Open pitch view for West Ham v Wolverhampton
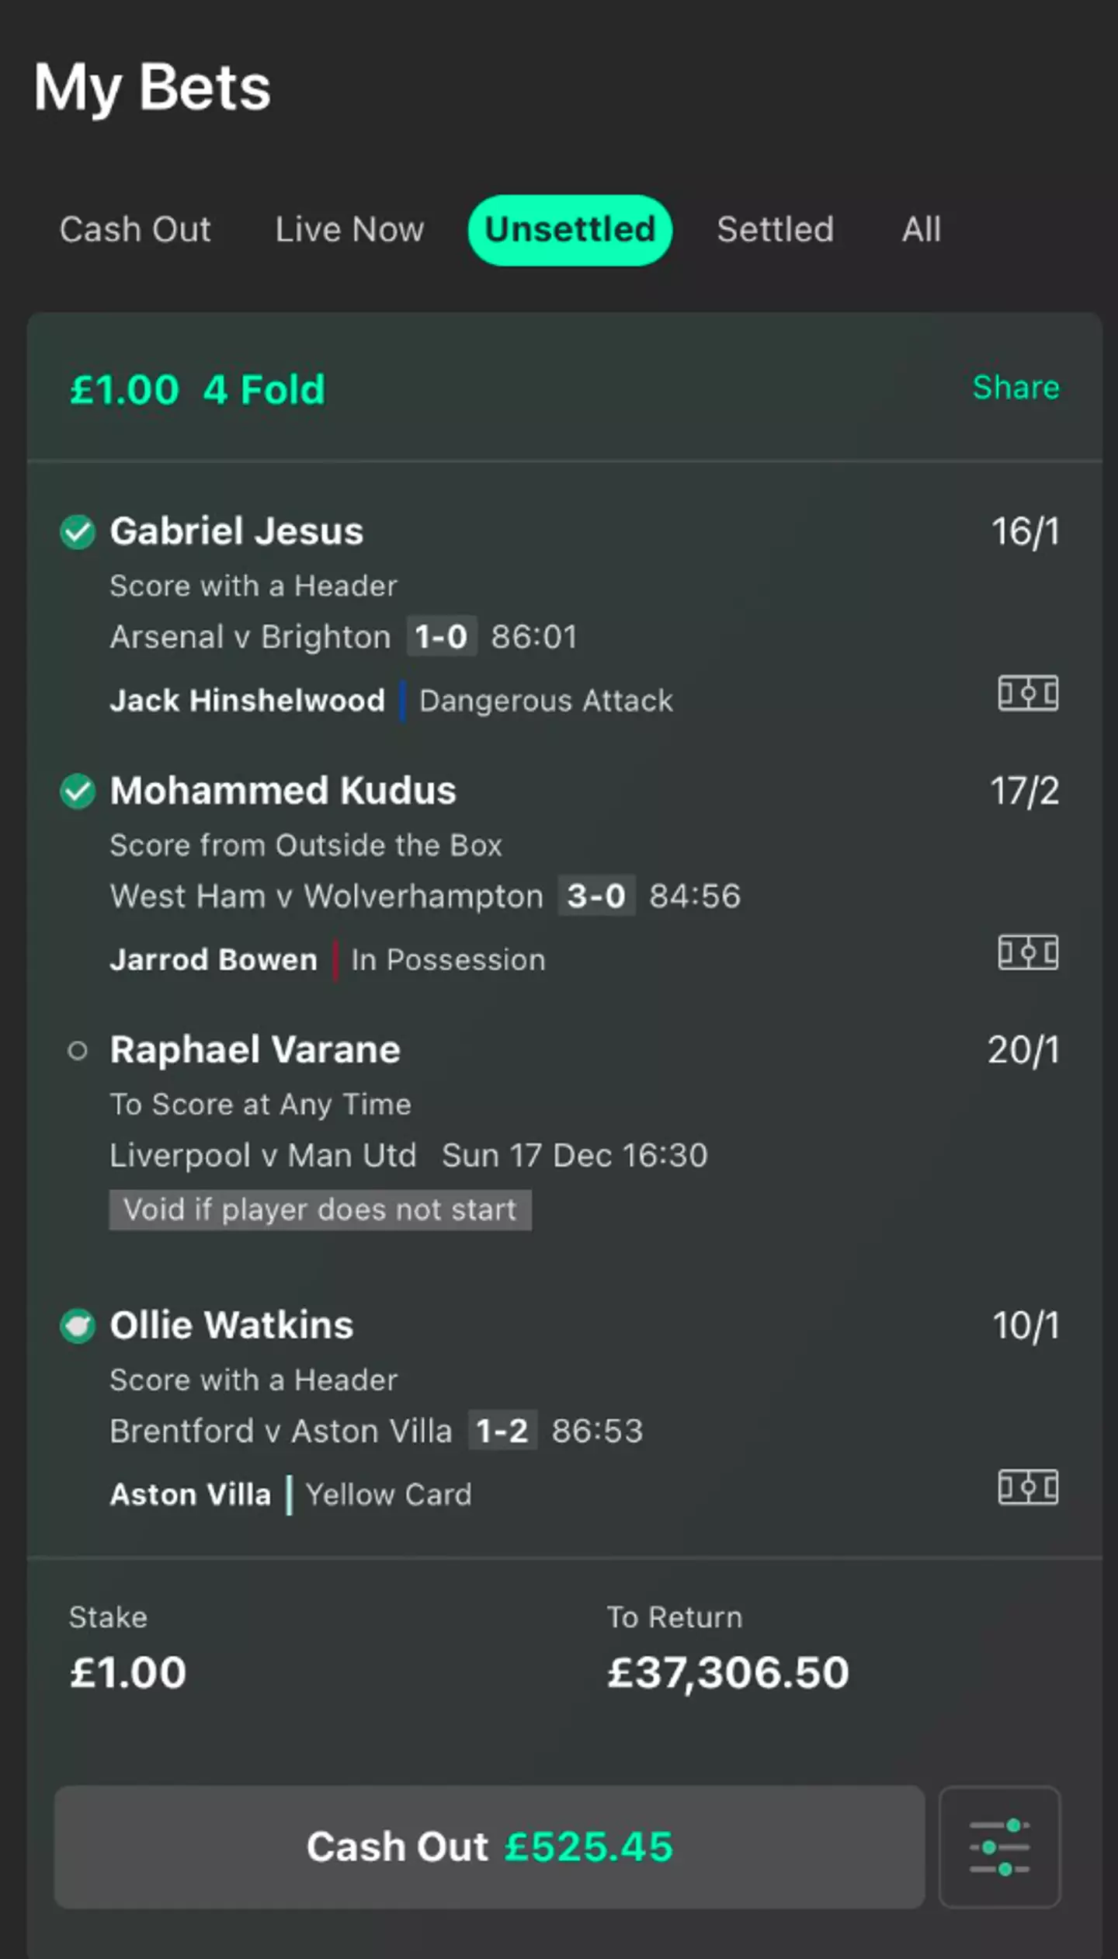This screenshot has width=1118, height=1959. (1028, 952)
